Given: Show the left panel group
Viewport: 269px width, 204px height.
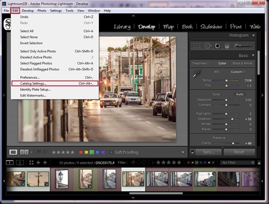Looking at the screenshot, I should [4, 95].
